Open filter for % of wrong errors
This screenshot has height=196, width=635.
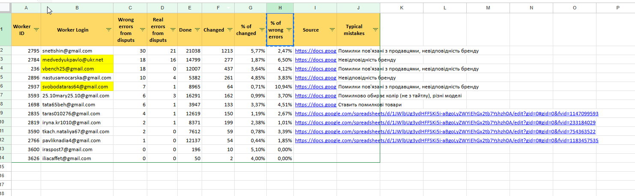[289, 30]
